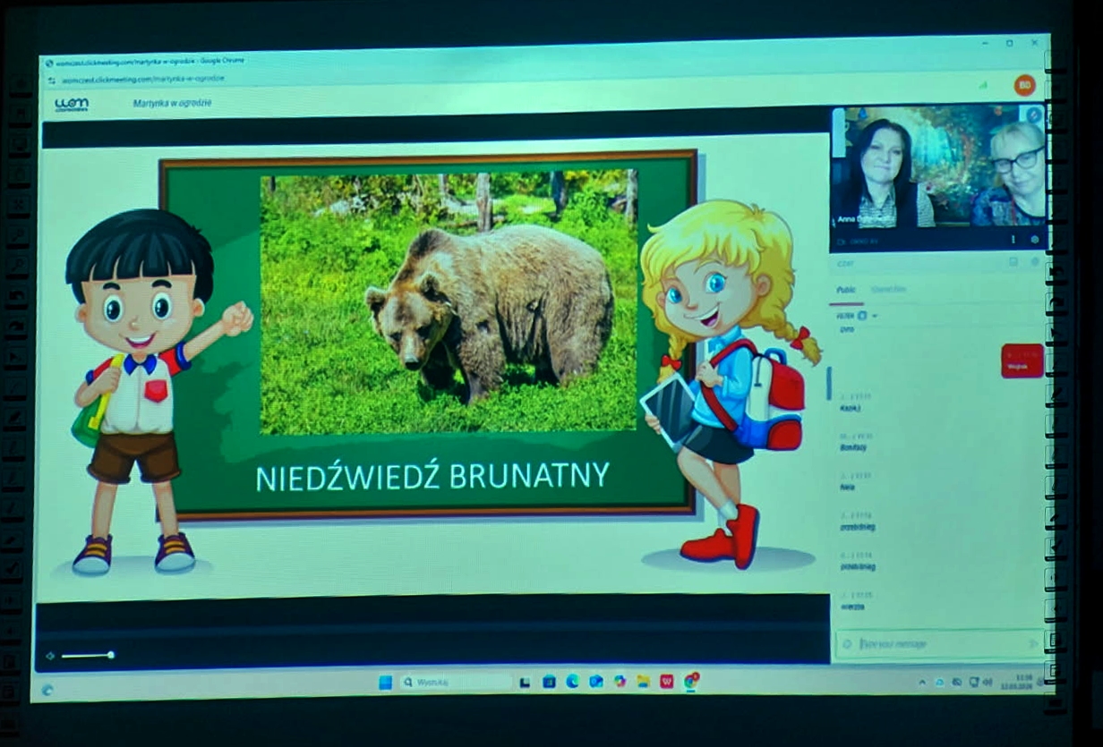The height and width of the screenshot is (747, 1103).
Task: Click the video panel settings icon
Action: click(1035, 240)
